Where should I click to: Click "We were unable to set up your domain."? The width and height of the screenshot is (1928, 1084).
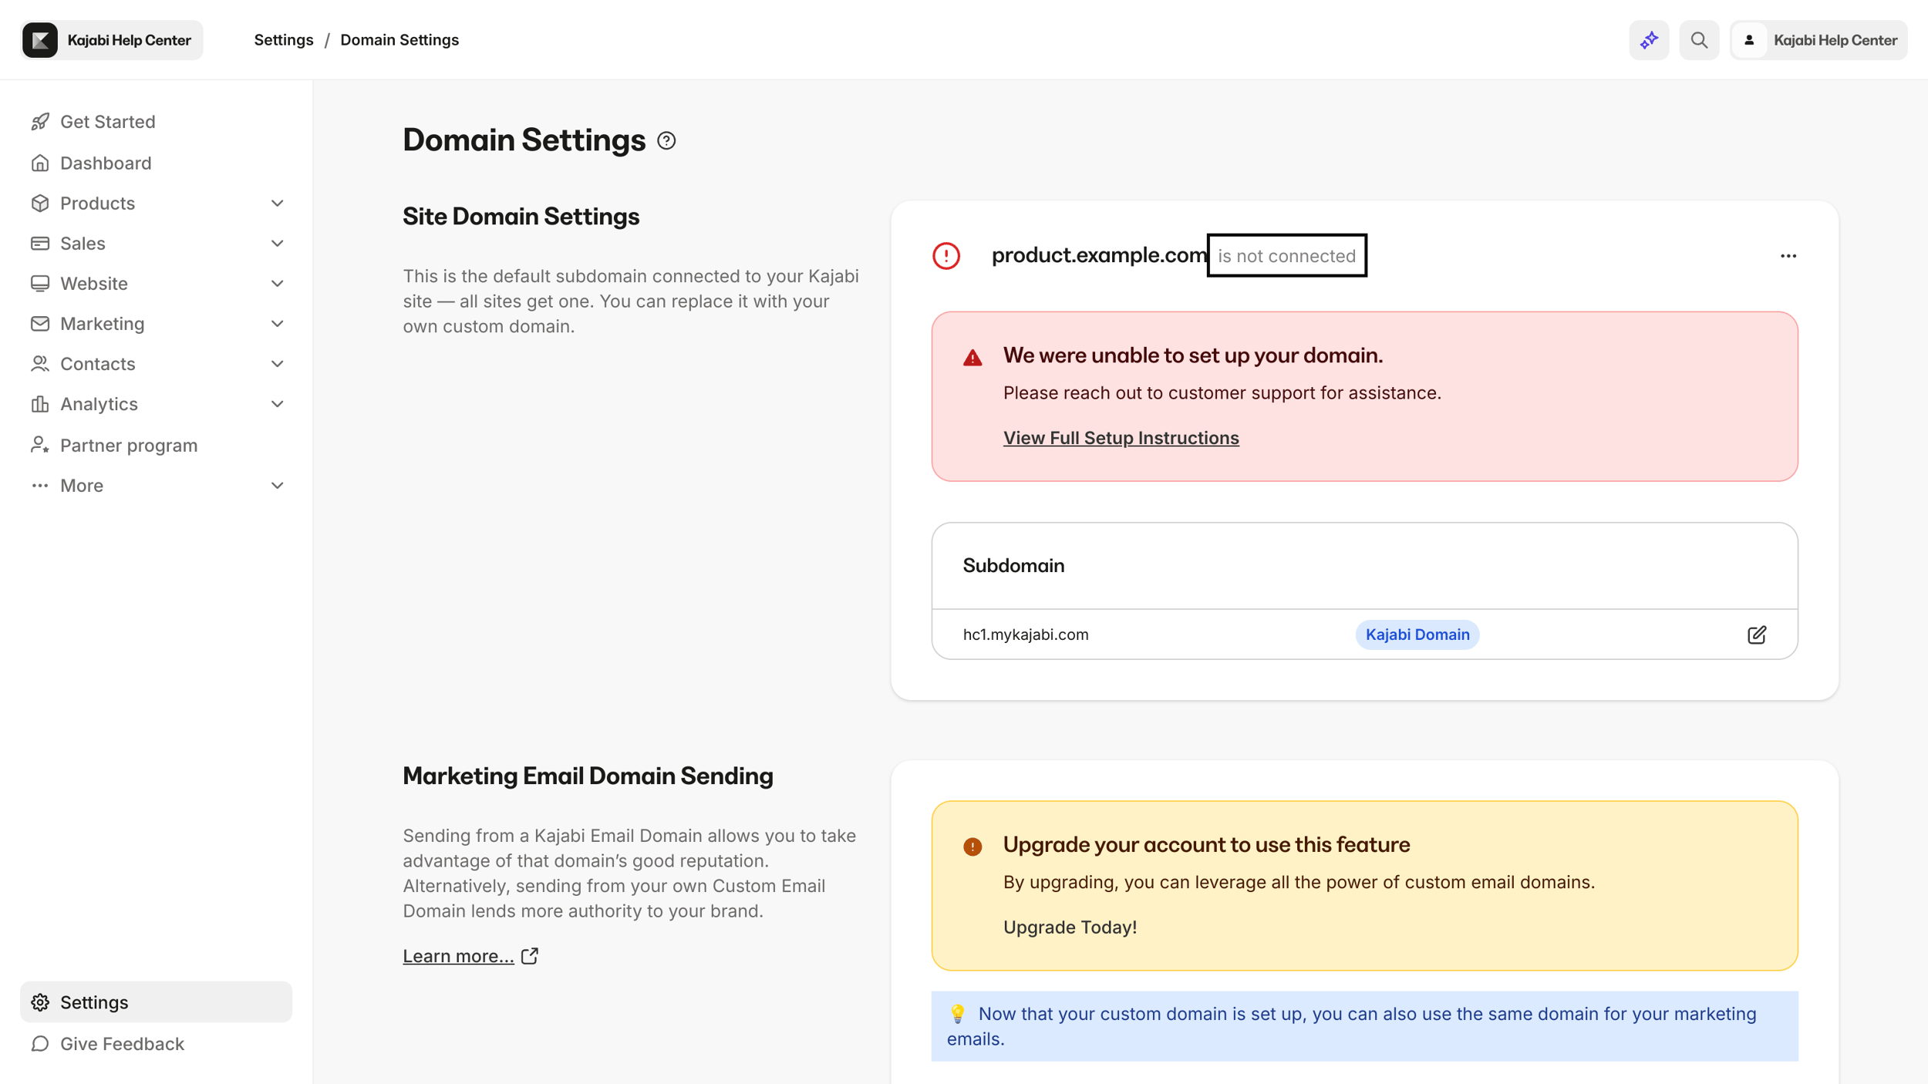click(1192, 355)
